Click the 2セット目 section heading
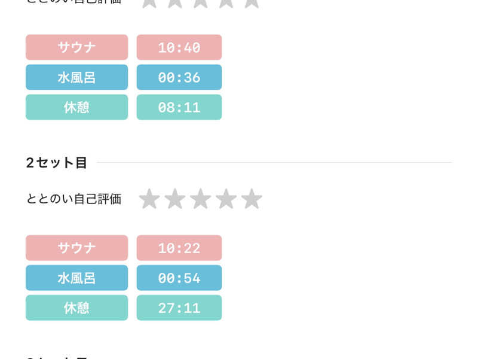 point(57,163)
